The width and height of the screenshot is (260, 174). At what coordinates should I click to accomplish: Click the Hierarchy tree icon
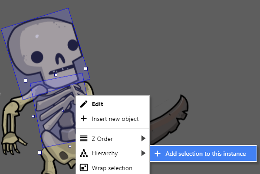pos(84,153)
